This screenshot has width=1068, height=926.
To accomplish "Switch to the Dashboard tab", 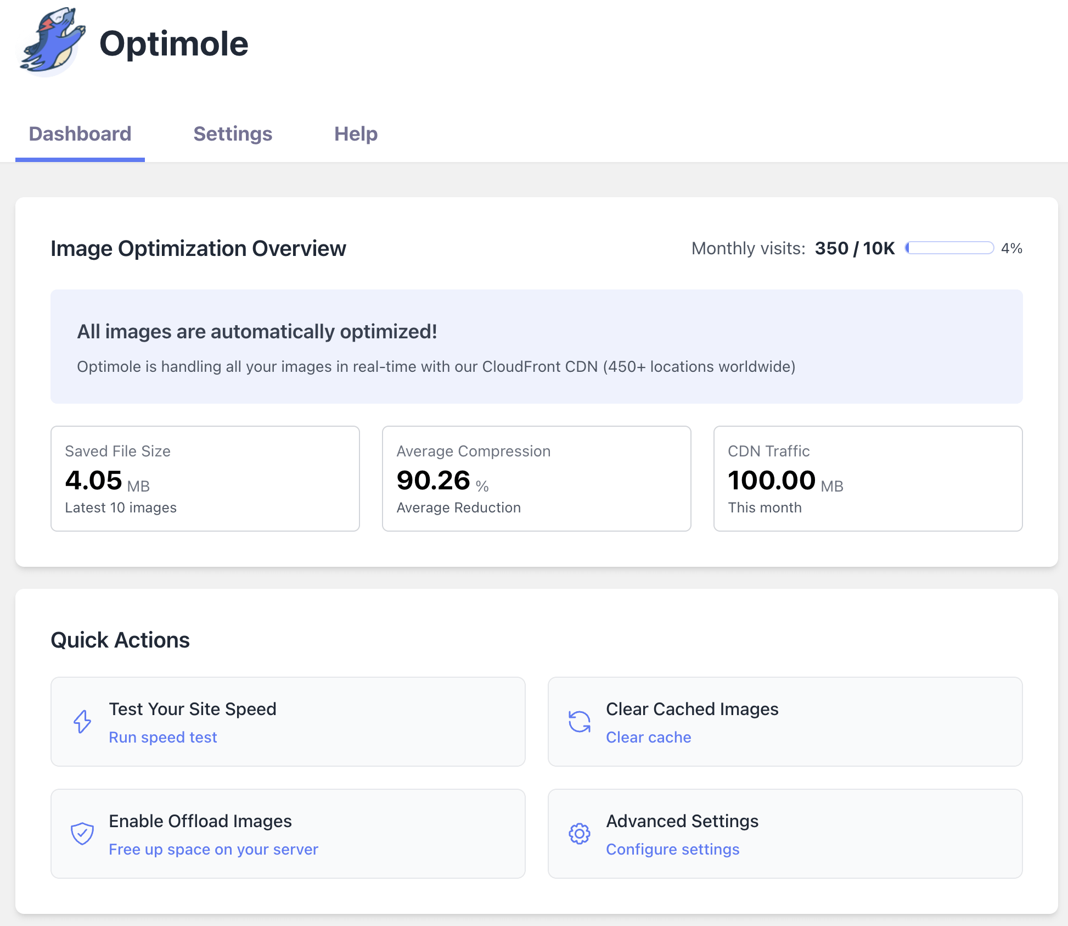I will [80, 134].
